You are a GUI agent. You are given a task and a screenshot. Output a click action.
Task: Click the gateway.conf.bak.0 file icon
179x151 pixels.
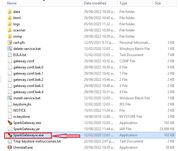pyautogui.click(x=10, y=67)
